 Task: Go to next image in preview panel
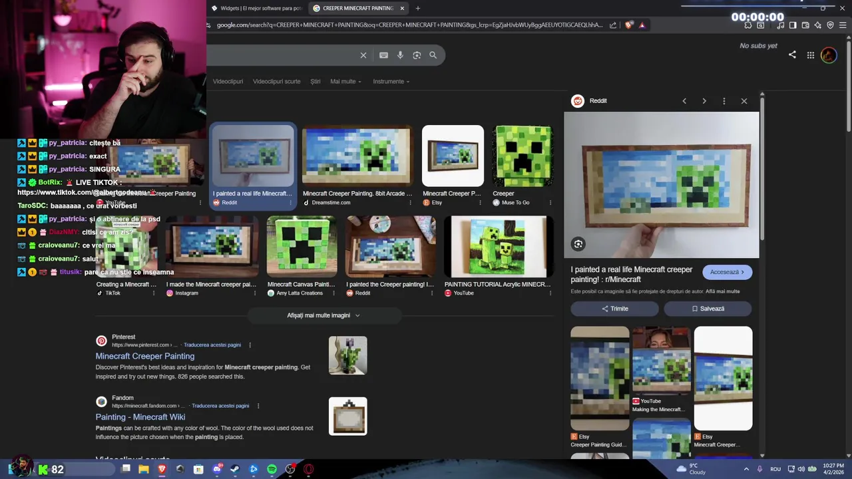(704, 101)
